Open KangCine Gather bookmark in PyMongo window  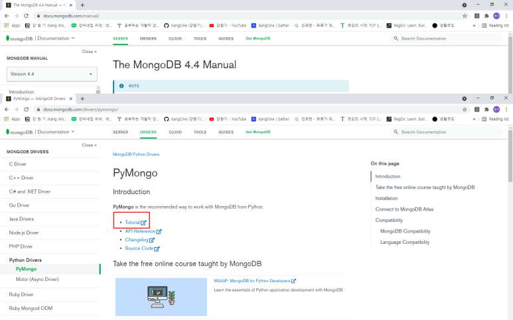point(270,119)
